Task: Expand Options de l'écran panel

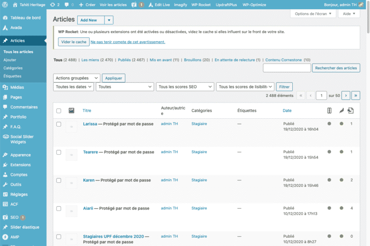Action: point(313,14)
